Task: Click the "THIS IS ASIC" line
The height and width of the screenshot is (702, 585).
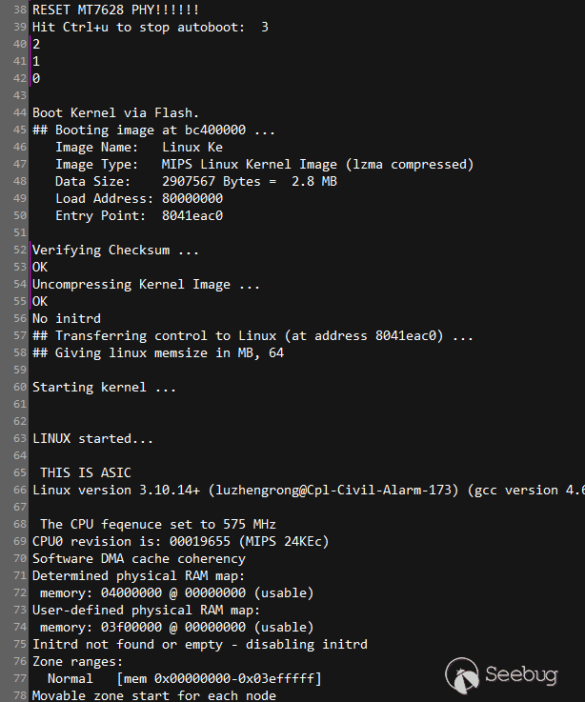Action: (85, 472)
